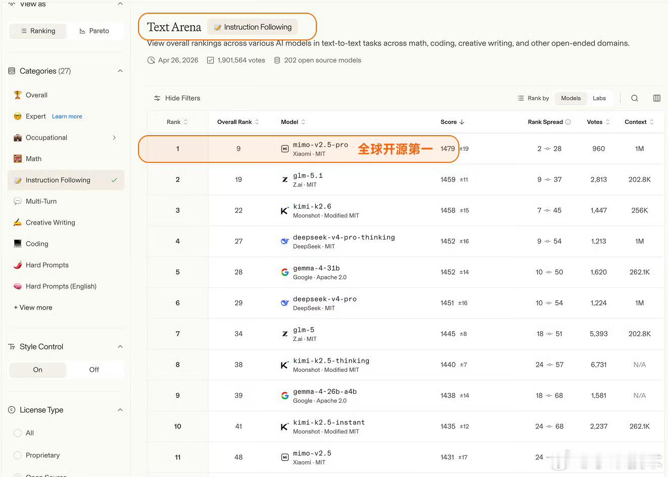Choose the Math abacus icon
The height and width of the screenshot is (477, 668).
tap(18, 159)
